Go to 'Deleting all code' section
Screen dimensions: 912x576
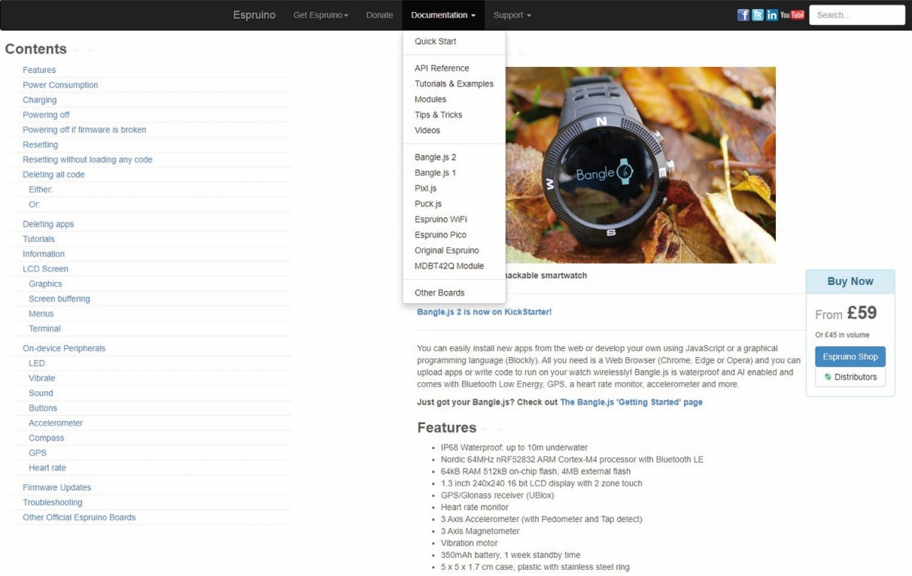point(54,175)
